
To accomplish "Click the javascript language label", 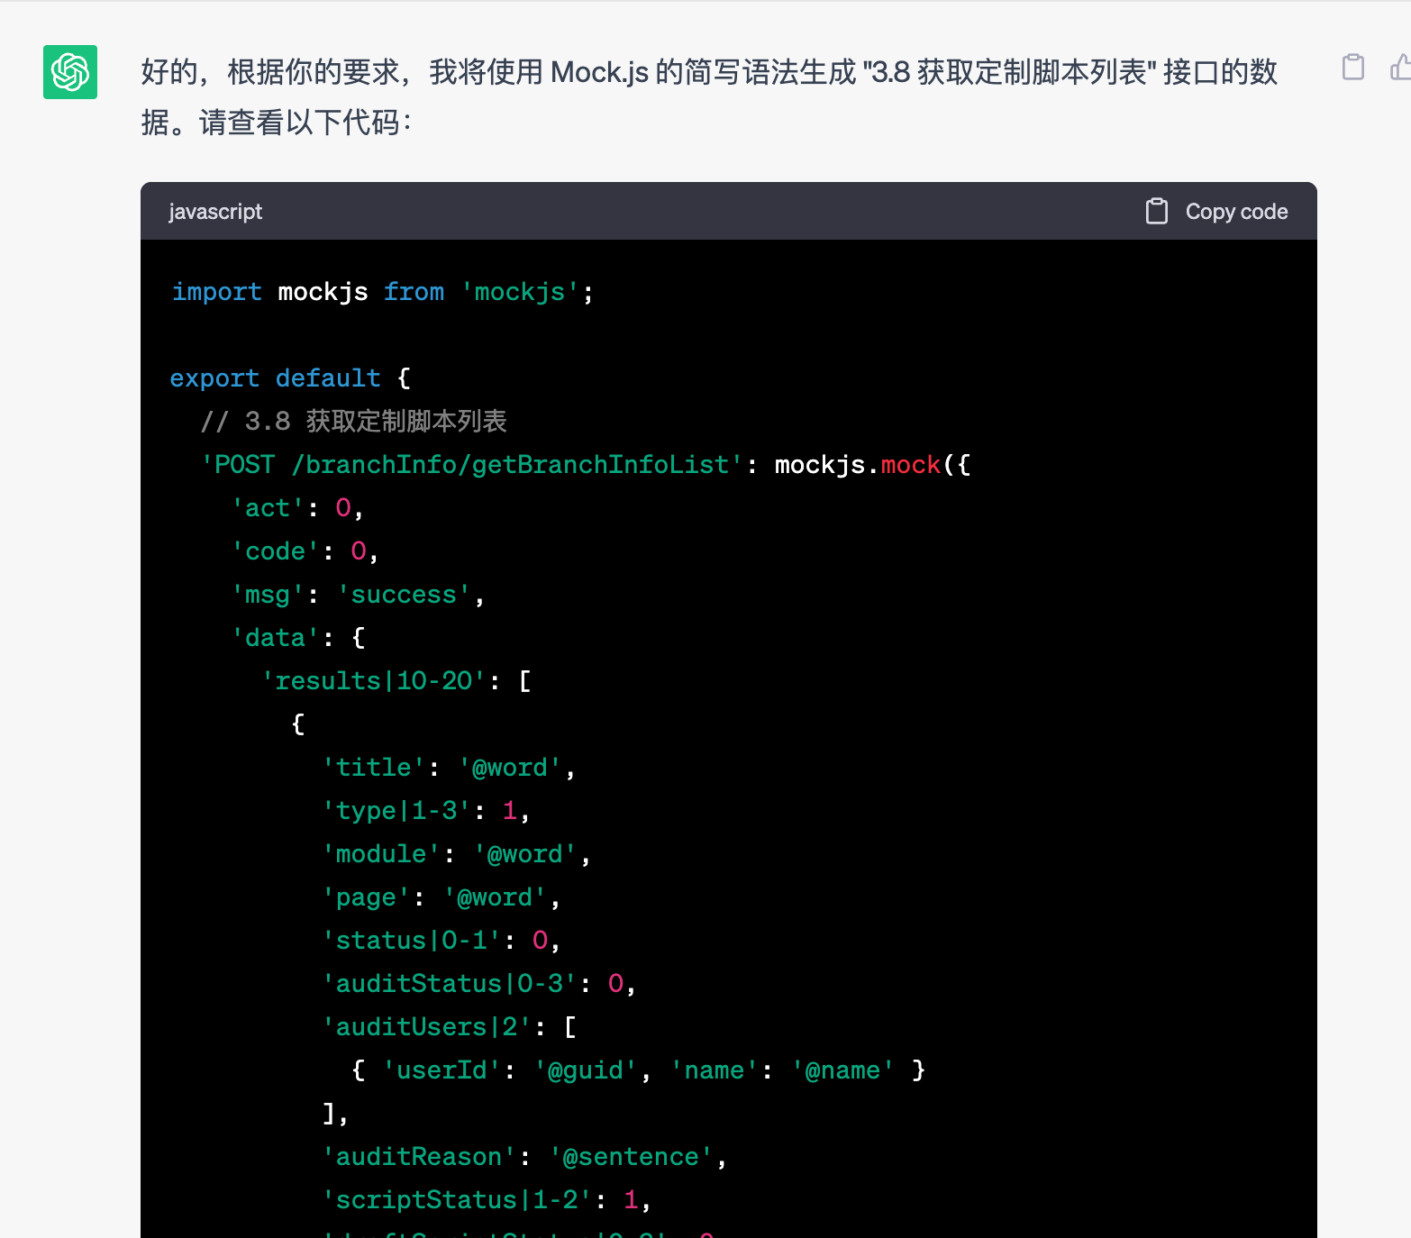I will click(215, 212).
